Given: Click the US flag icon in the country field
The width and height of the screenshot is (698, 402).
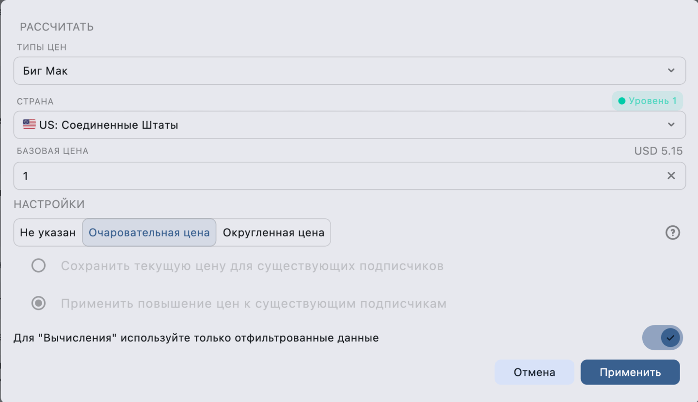Looking at the screenshot, I should 29,124.
